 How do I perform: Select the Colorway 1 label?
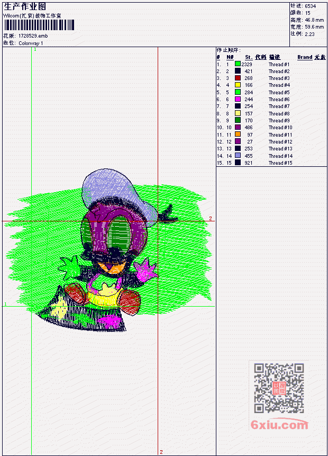click(31, 43)
